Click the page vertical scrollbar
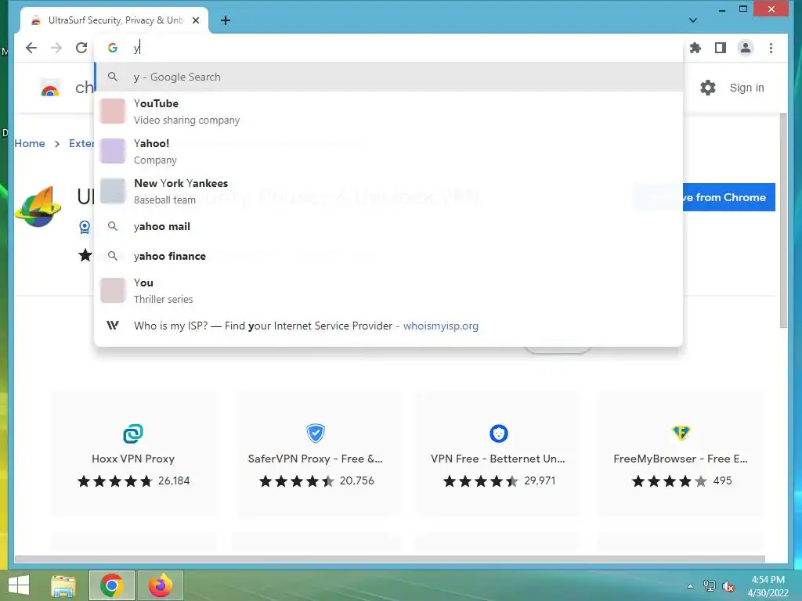The image size is (802, 601). click(783, 221)
